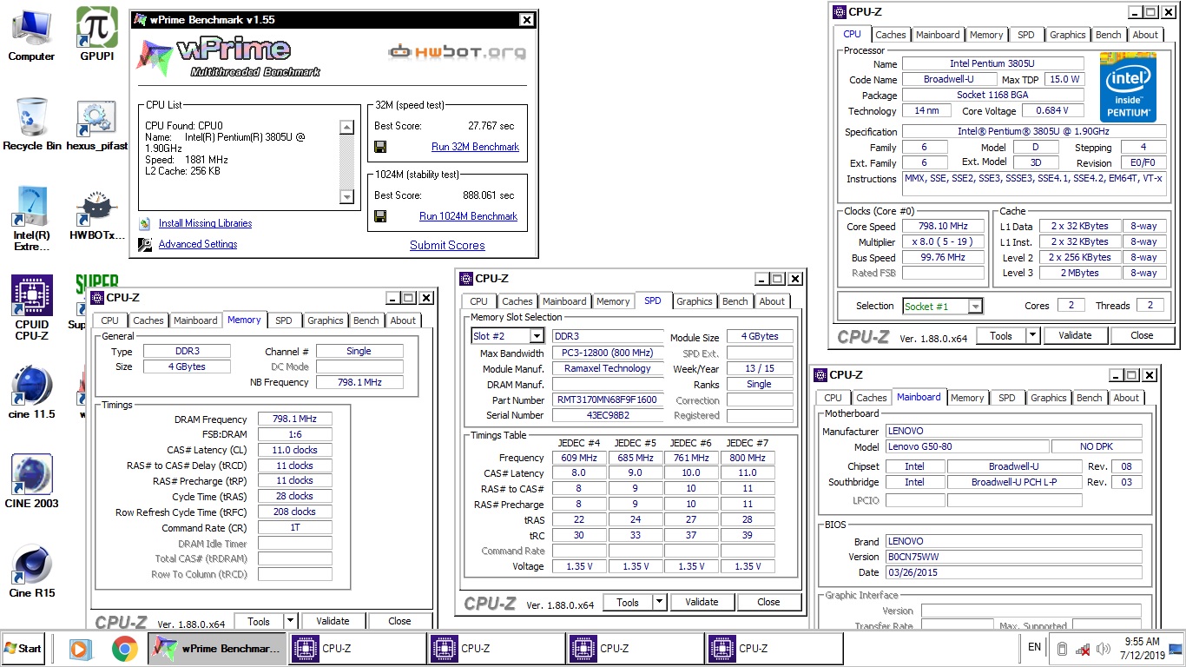Click the Install Missing Libraries icon

pyautogui.click(x=144, y=223)
